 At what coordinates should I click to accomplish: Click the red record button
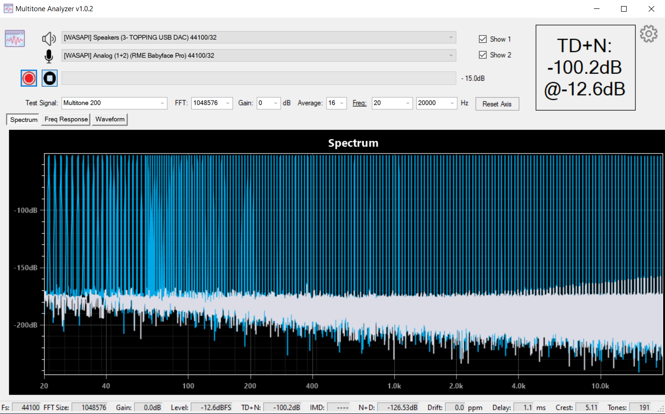point(29,78)
